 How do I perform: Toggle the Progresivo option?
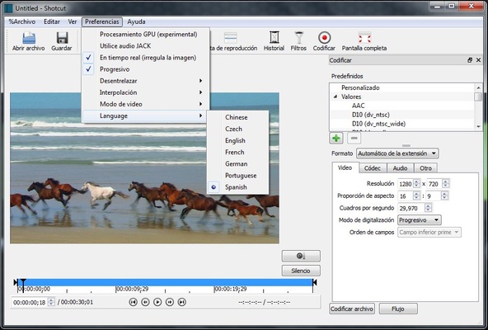145,69
